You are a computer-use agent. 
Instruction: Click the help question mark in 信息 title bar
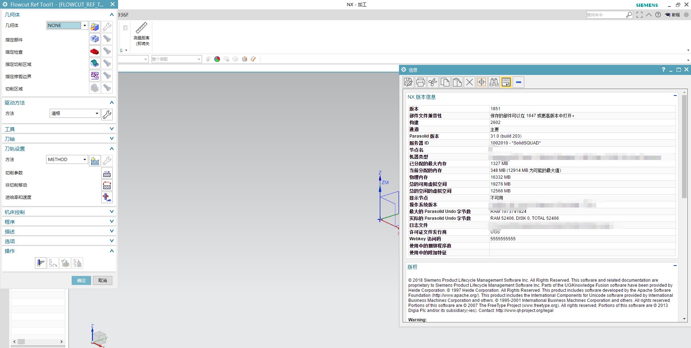coord(663,70)
